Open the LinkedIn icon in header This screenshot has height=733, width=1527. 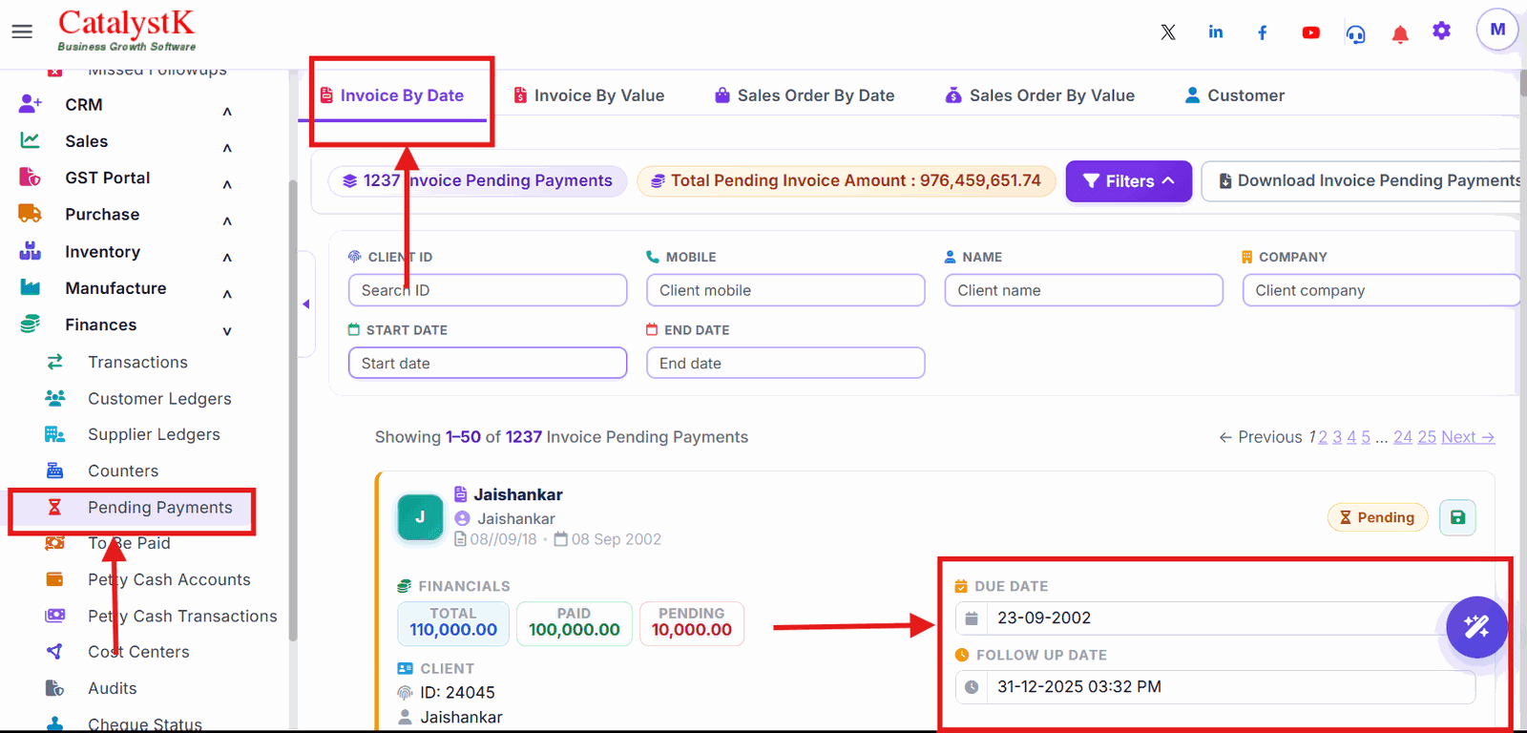pos(1216,32)
